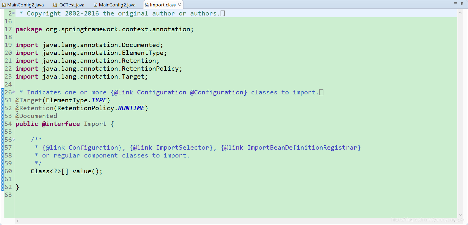This screenshot has height=225, width=468.
Task: Click line number 60 in the gutter
Action: 8,171
